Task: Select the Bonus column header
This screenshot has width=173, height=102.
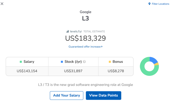Action: click(116, 62)
